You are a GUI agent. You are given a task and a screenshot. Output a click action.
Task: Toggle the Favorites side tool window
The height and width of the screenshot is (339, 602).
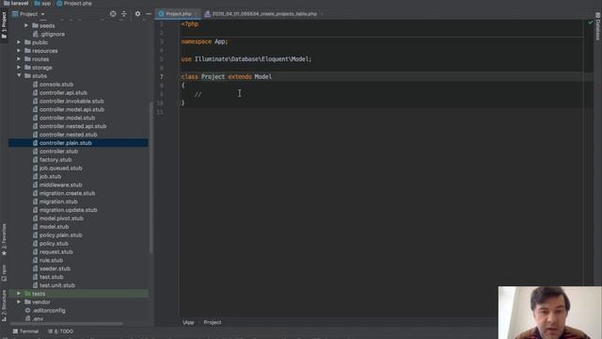click(x=4, y=239)
